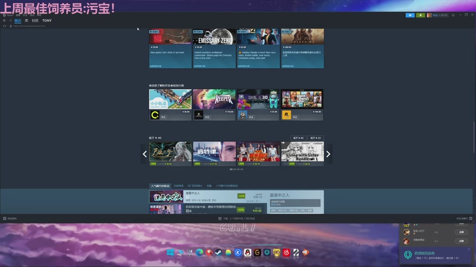Click the store URL address field
476x267 pixels.
[29, 26]
